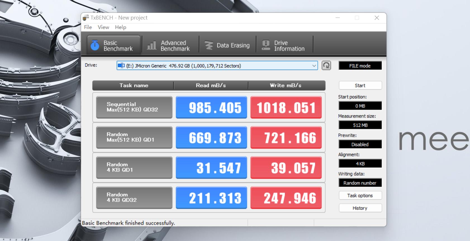470x241 pixels.
Task: Select the (E:) JMicron Generic drive field
Action: [x=217, y=66]
